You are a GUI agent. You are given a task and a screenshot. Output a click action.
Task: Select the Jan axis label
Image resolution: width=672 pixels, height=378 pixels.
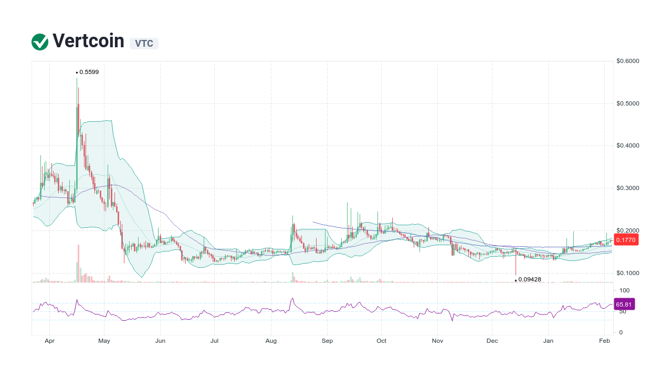549,341
